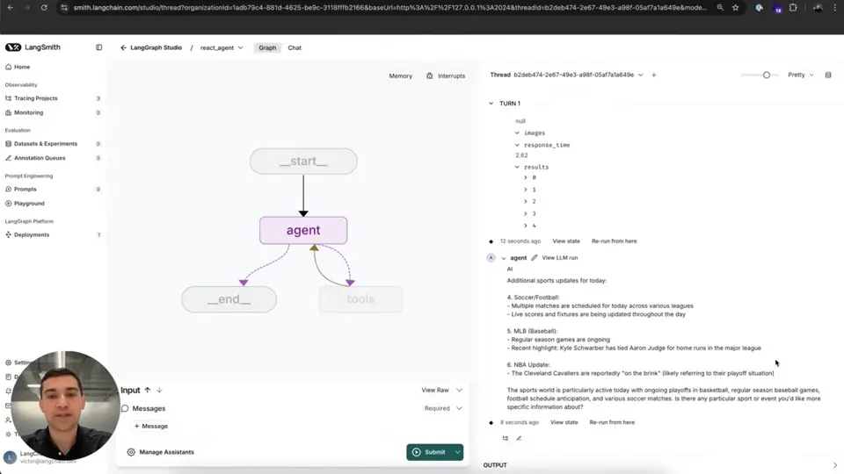Open Manage Assistants
Viewport: 844px width, 474px height.
(160, 453)
